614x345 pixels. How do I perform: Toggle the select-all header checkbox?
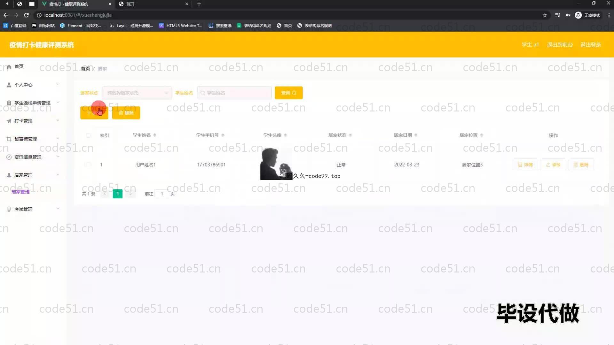88,135
